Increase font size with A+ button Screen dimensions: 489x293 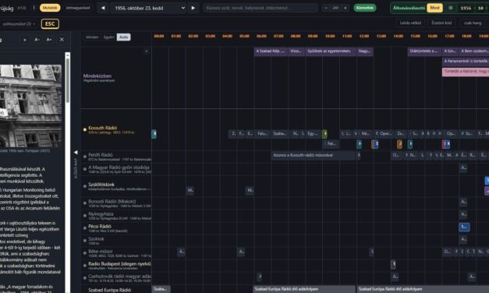pyautogui.click(x=49, y=40)
